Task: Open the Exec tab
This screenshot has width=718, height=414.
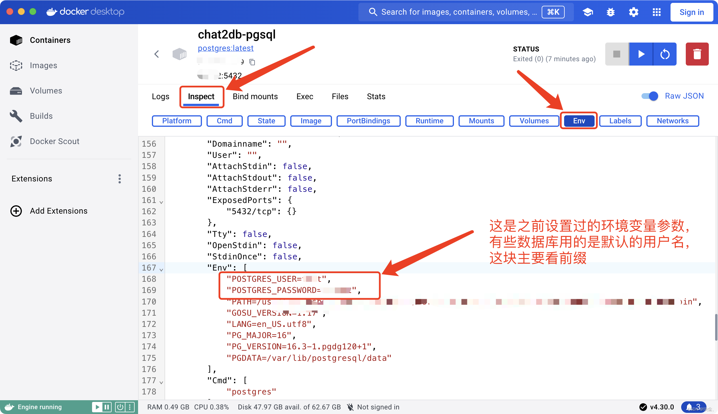Action: [x=305, y=97]
